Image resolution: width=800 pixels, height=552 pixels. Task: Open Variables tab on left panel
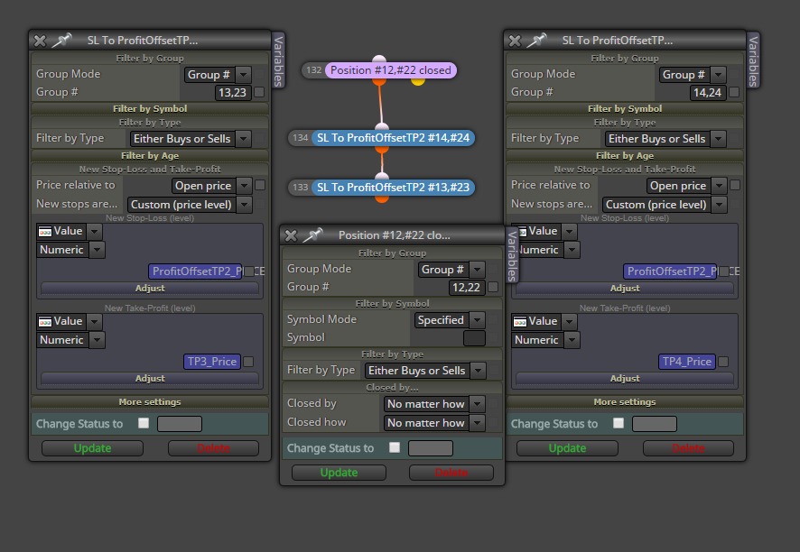[279, 60]
